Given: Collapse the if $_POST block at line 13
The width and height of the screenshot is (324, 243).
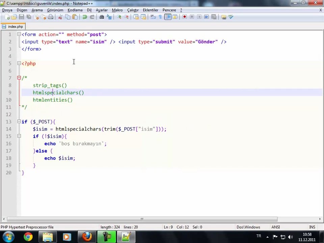Looking at the screenshot, I should click(19, 121).
